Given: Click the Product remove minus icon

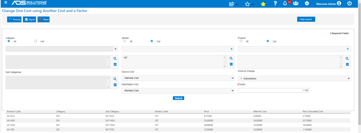Looking at the screenshot, I should pos(347,64).
